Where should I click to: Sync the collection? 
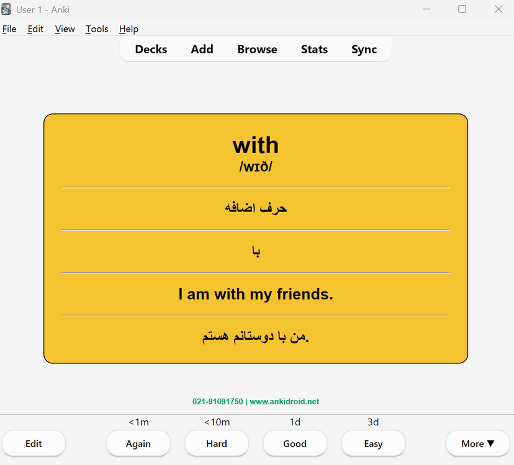(x=364, y=50)
